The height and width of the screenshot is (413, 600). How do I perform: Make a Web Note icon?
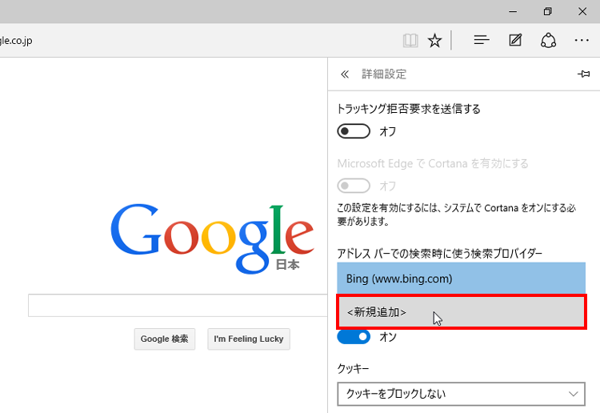[515, 40]
